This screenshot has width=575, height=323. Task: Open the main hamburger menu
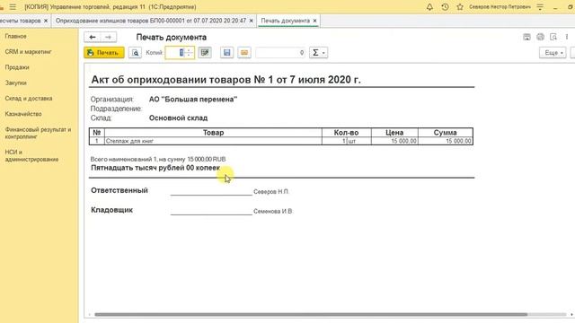tap(13, 7)
